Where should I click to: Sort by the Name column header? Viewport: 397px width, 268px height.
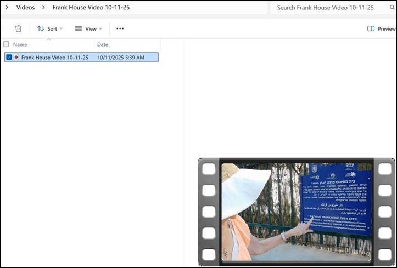tap(20, 44)
